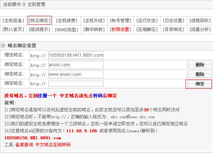Click the blue 注册 link

tap(43, 95)
